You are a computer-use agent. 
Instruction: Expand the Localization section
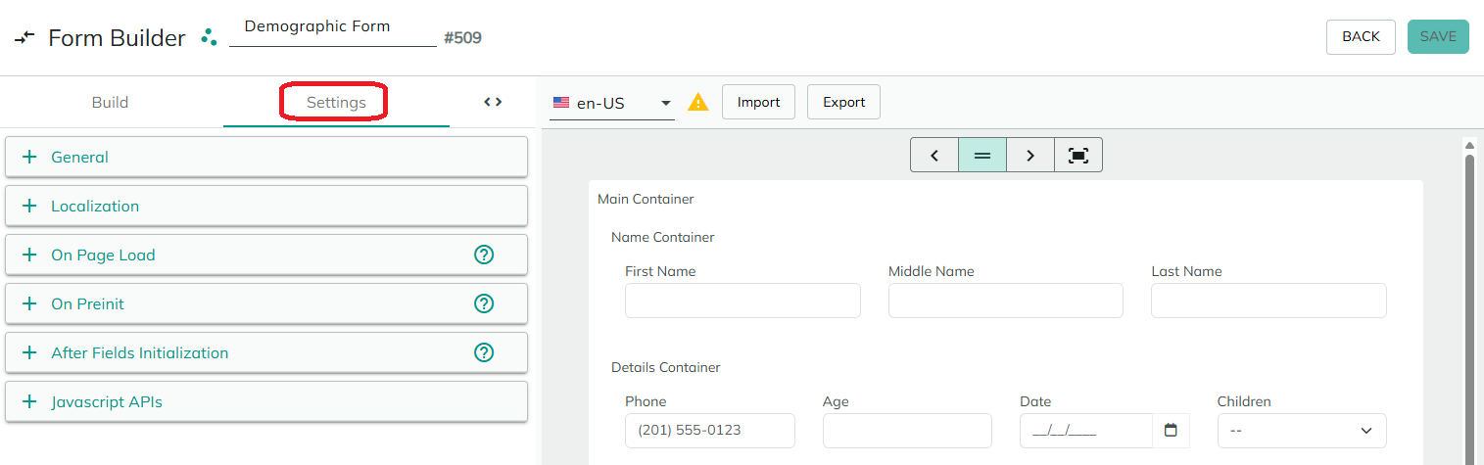[266, 206]
